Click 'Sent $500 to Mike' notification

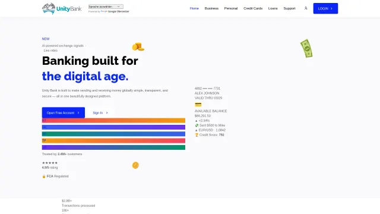[x=213, y=125]
